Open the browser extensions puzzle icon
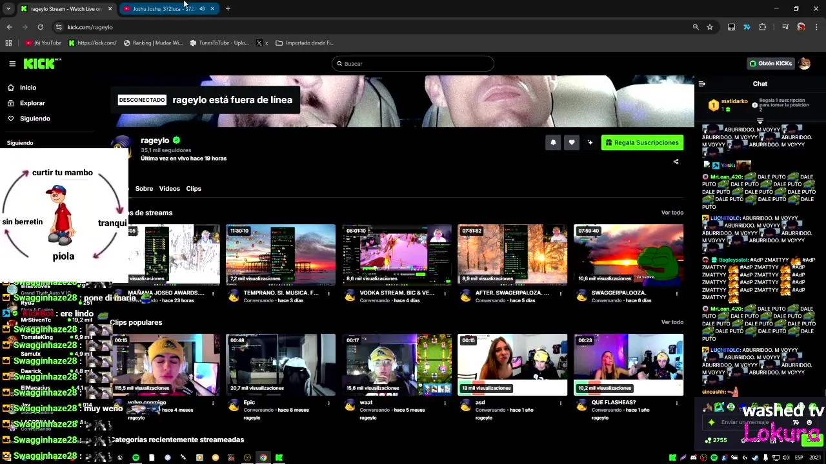Image resolution: width=826 pixels, height=464 pixels. tap(763, 27)
